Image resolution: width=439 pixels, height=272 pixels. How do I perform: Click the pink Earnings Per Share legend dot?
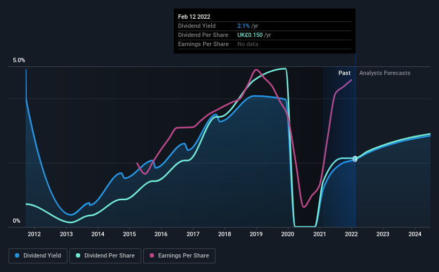click(152, 255)
